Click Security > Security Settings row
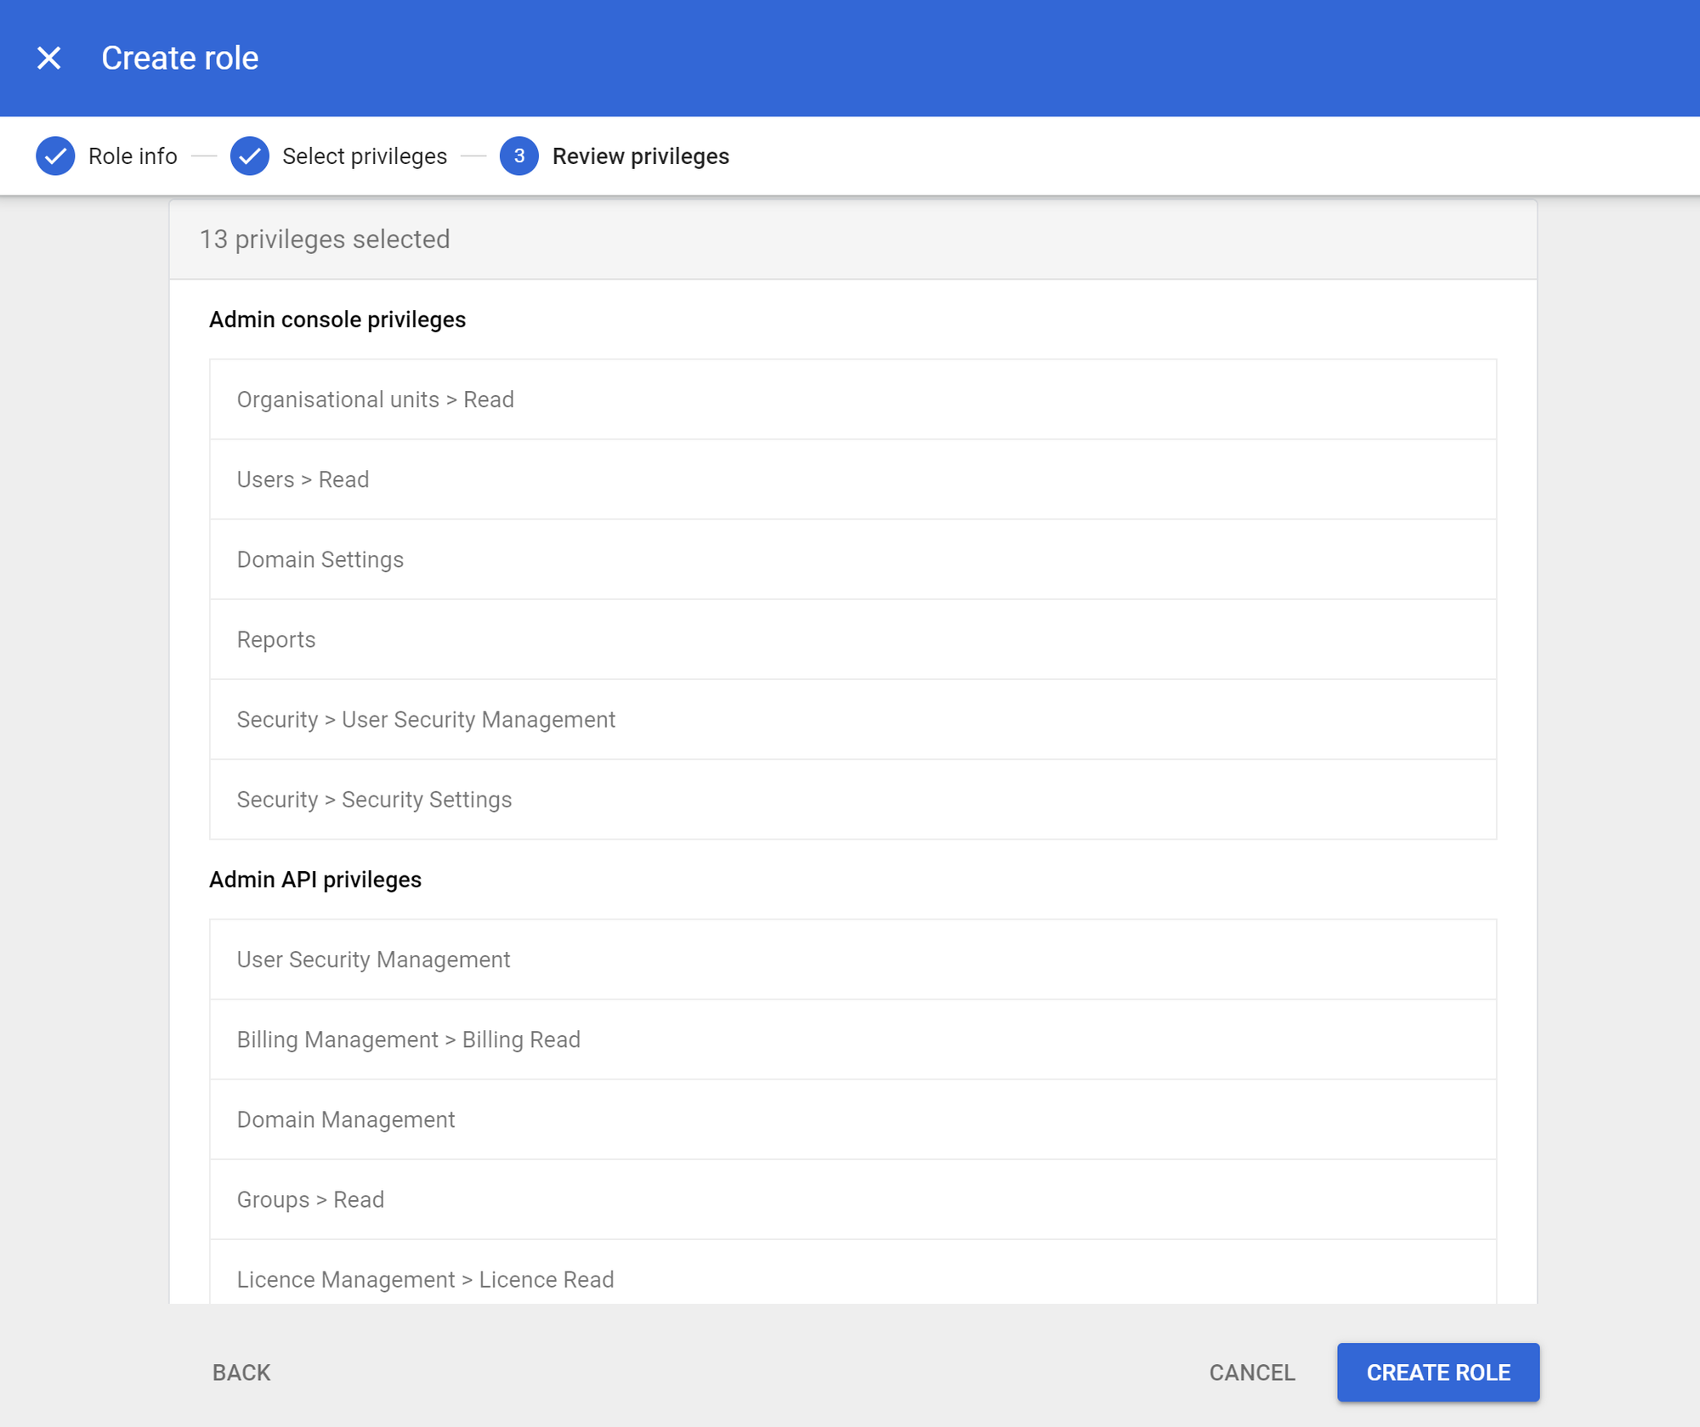 (x=852, y=799)
